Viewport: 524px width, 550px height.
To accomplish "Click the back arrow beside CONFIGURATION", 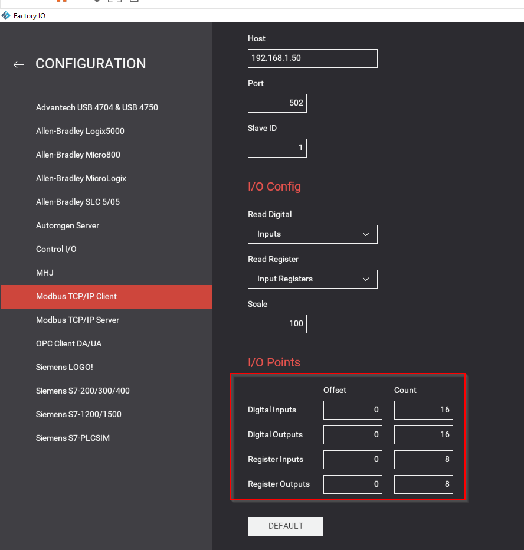I will coord(19,64).
